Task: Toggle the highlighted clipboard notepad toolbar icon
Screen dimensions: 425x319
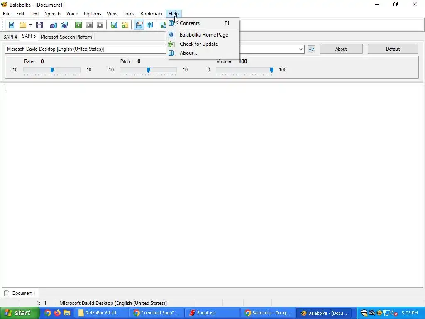Action: coord(139,25)
